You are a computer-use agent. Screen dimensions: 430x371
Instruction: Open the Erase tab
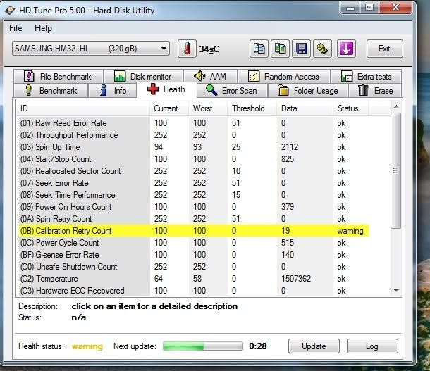coord(376,91)
